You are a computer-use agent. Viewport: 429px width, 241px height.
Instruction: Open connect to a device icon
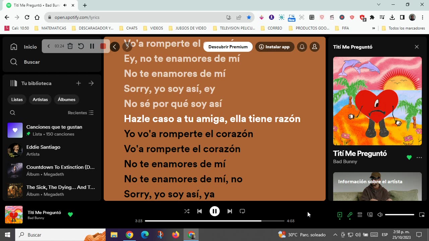pos(370,215)
